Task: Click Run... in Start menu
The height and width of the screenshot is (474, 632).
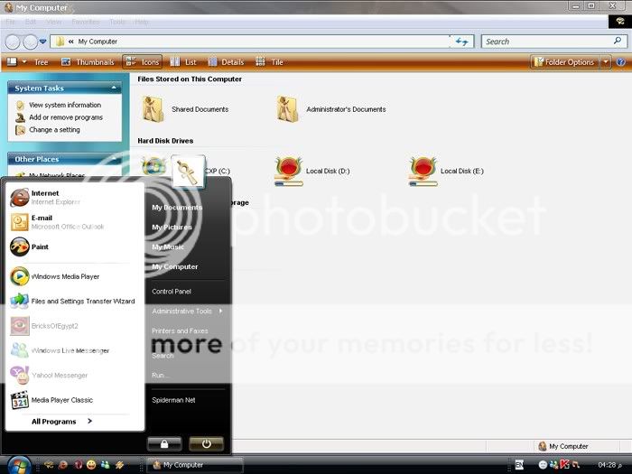Action: [x=159, y=376]
